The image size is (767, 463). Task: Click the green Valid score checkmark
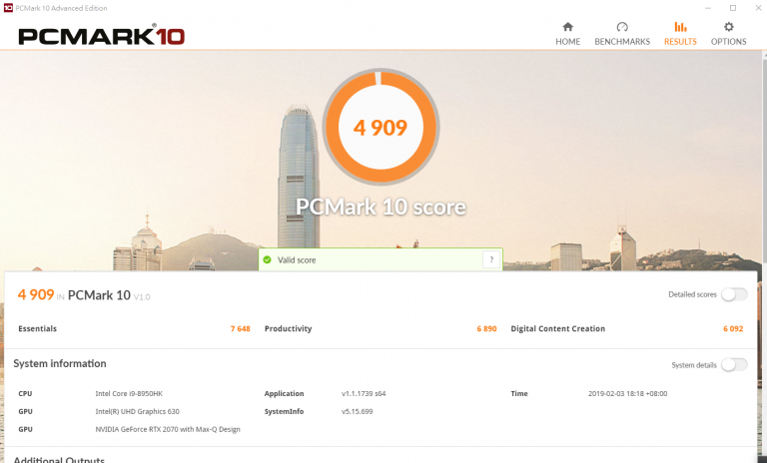[x=267, y=259]
